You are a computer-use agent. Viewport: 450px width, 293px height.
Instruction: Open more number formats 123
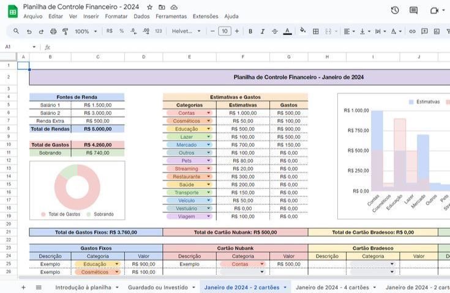pyautogui.click(x=159, y=31)
